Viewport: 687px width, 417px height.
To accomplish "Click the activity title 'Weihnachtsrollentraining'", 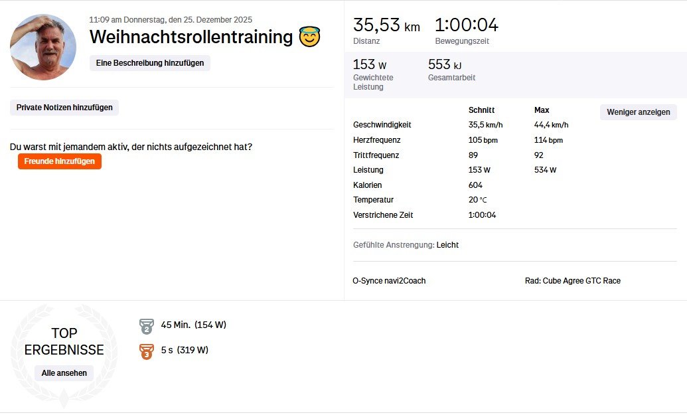I will pyautogui.click(x=191, y=37).
